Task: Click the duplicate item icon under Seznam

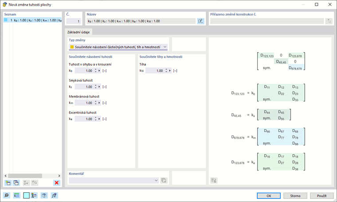Action: (x=16, y=182)
